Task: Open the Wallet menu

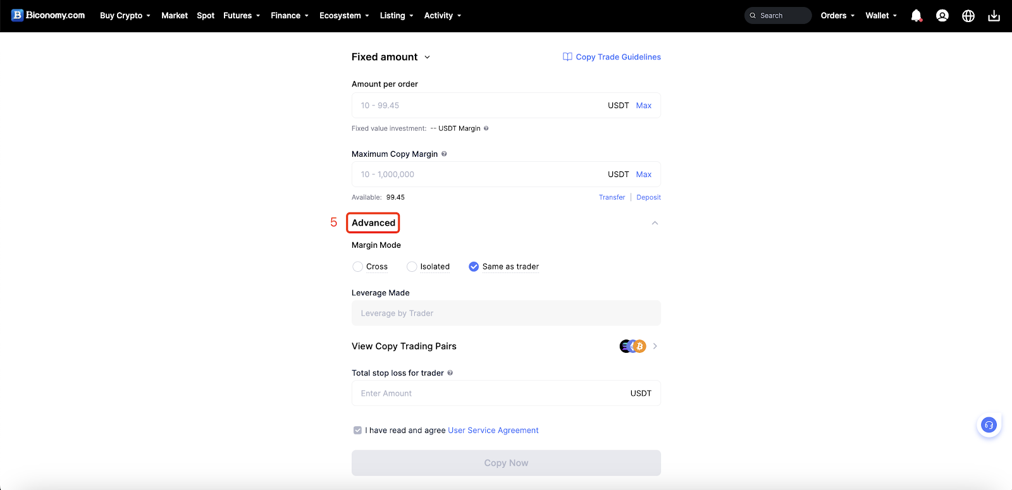Action: coord(881,16)
